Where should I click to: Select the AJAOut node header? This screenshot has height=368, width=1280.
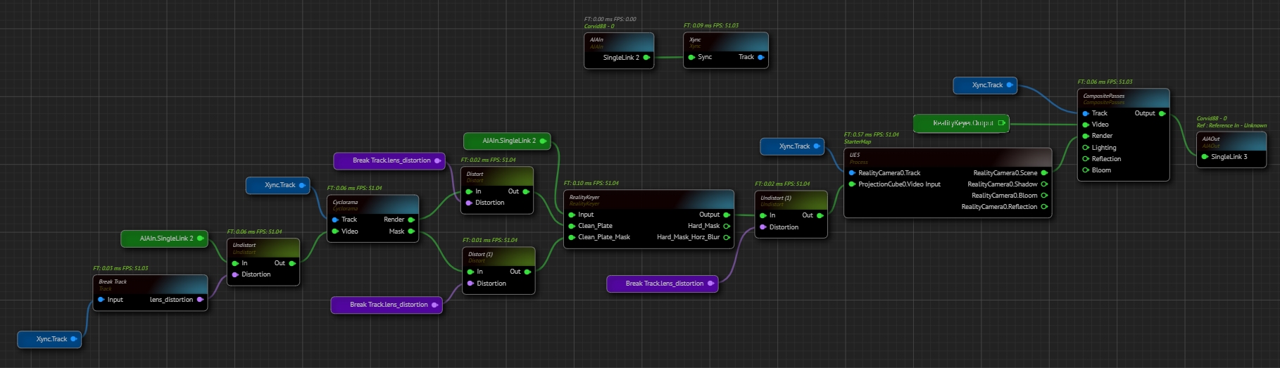pyautogui.click(x=1230, y=141)
